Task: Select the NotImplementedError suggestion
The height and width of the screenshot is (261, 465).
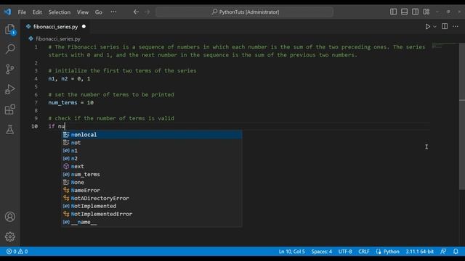Action: pos(152,214)
